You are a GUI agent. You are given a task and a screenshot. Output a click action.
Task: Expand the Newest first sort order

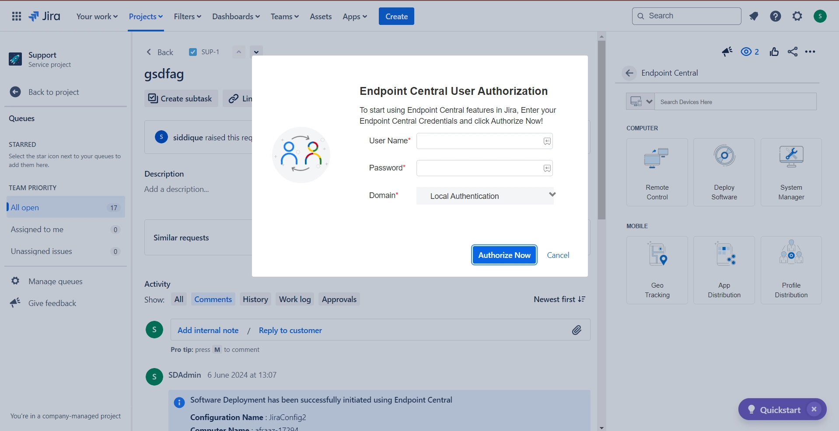coord(559,299)
